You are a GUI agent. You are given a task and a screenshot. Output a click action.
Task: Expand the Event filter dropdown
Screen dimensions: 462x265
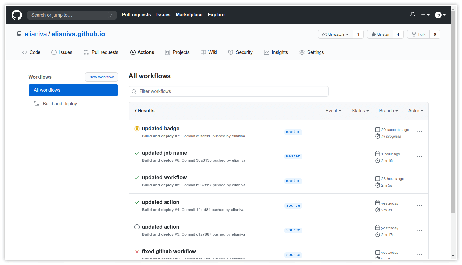pos(333,111)
